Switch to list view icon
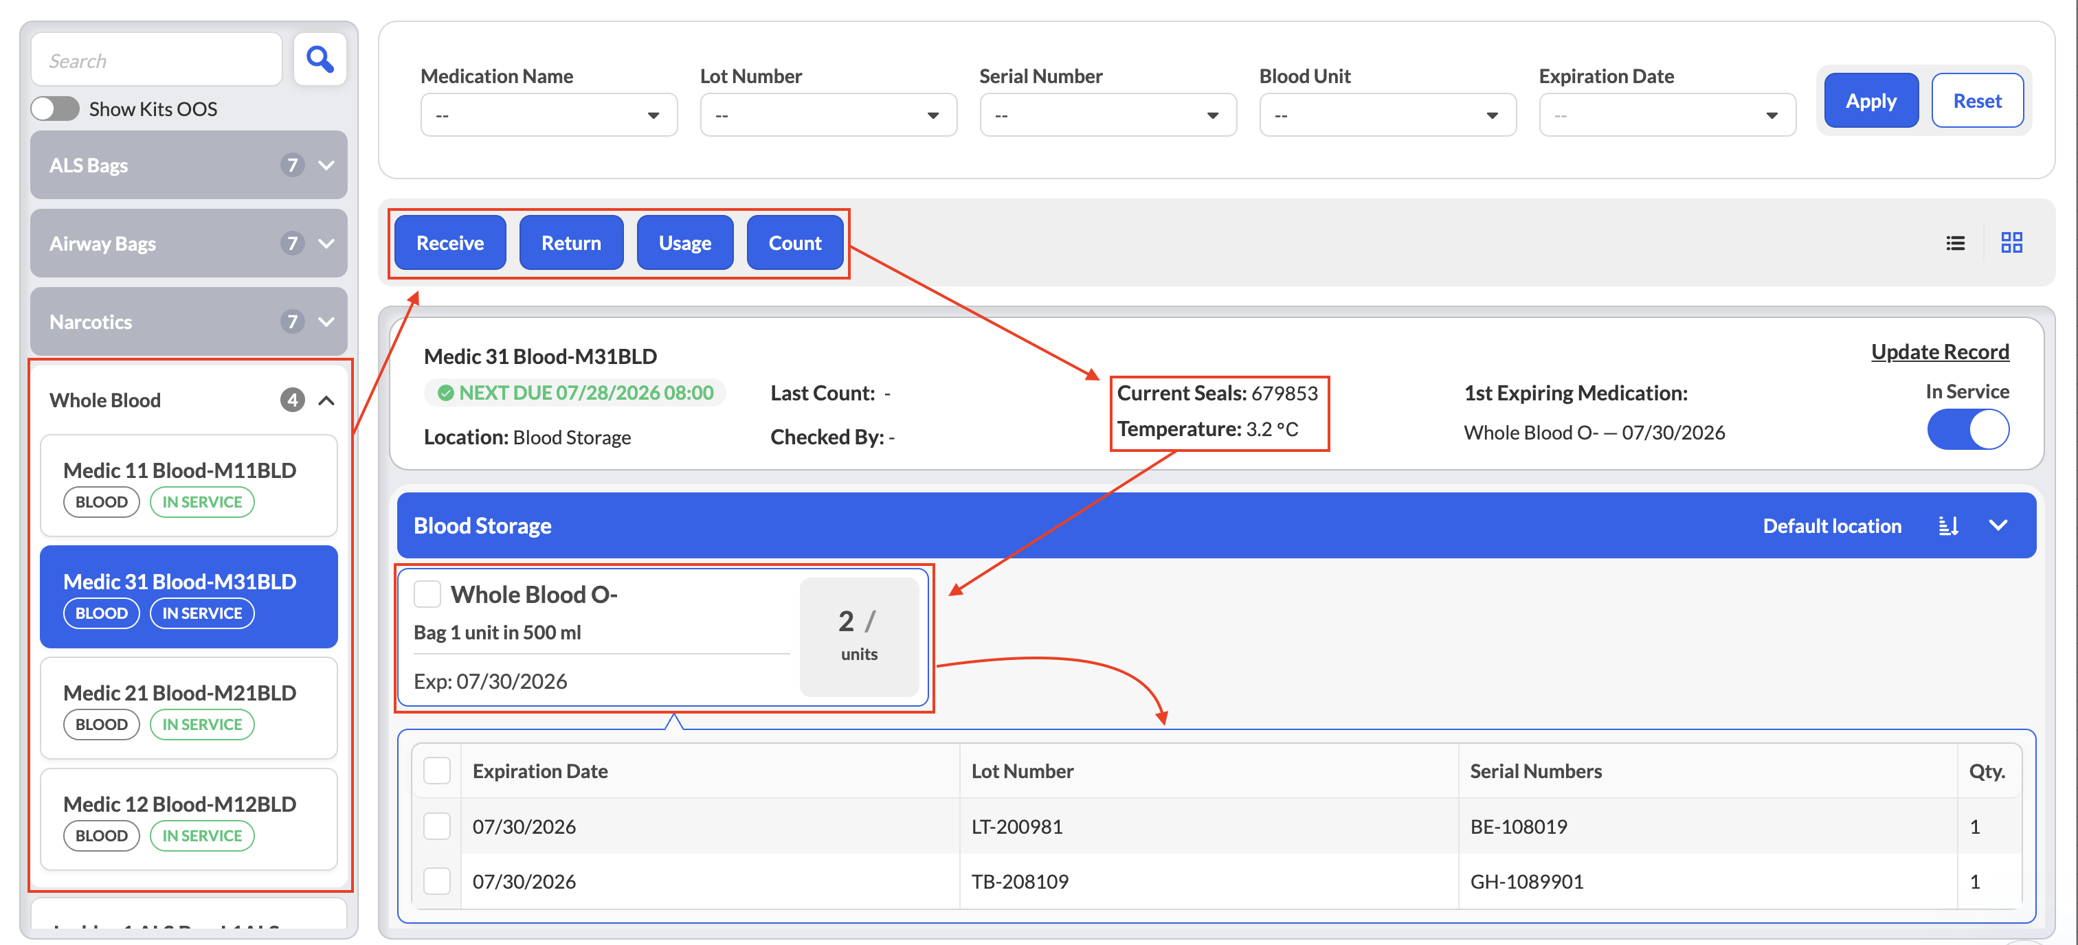2078x945 pixels. [1954, 242]
